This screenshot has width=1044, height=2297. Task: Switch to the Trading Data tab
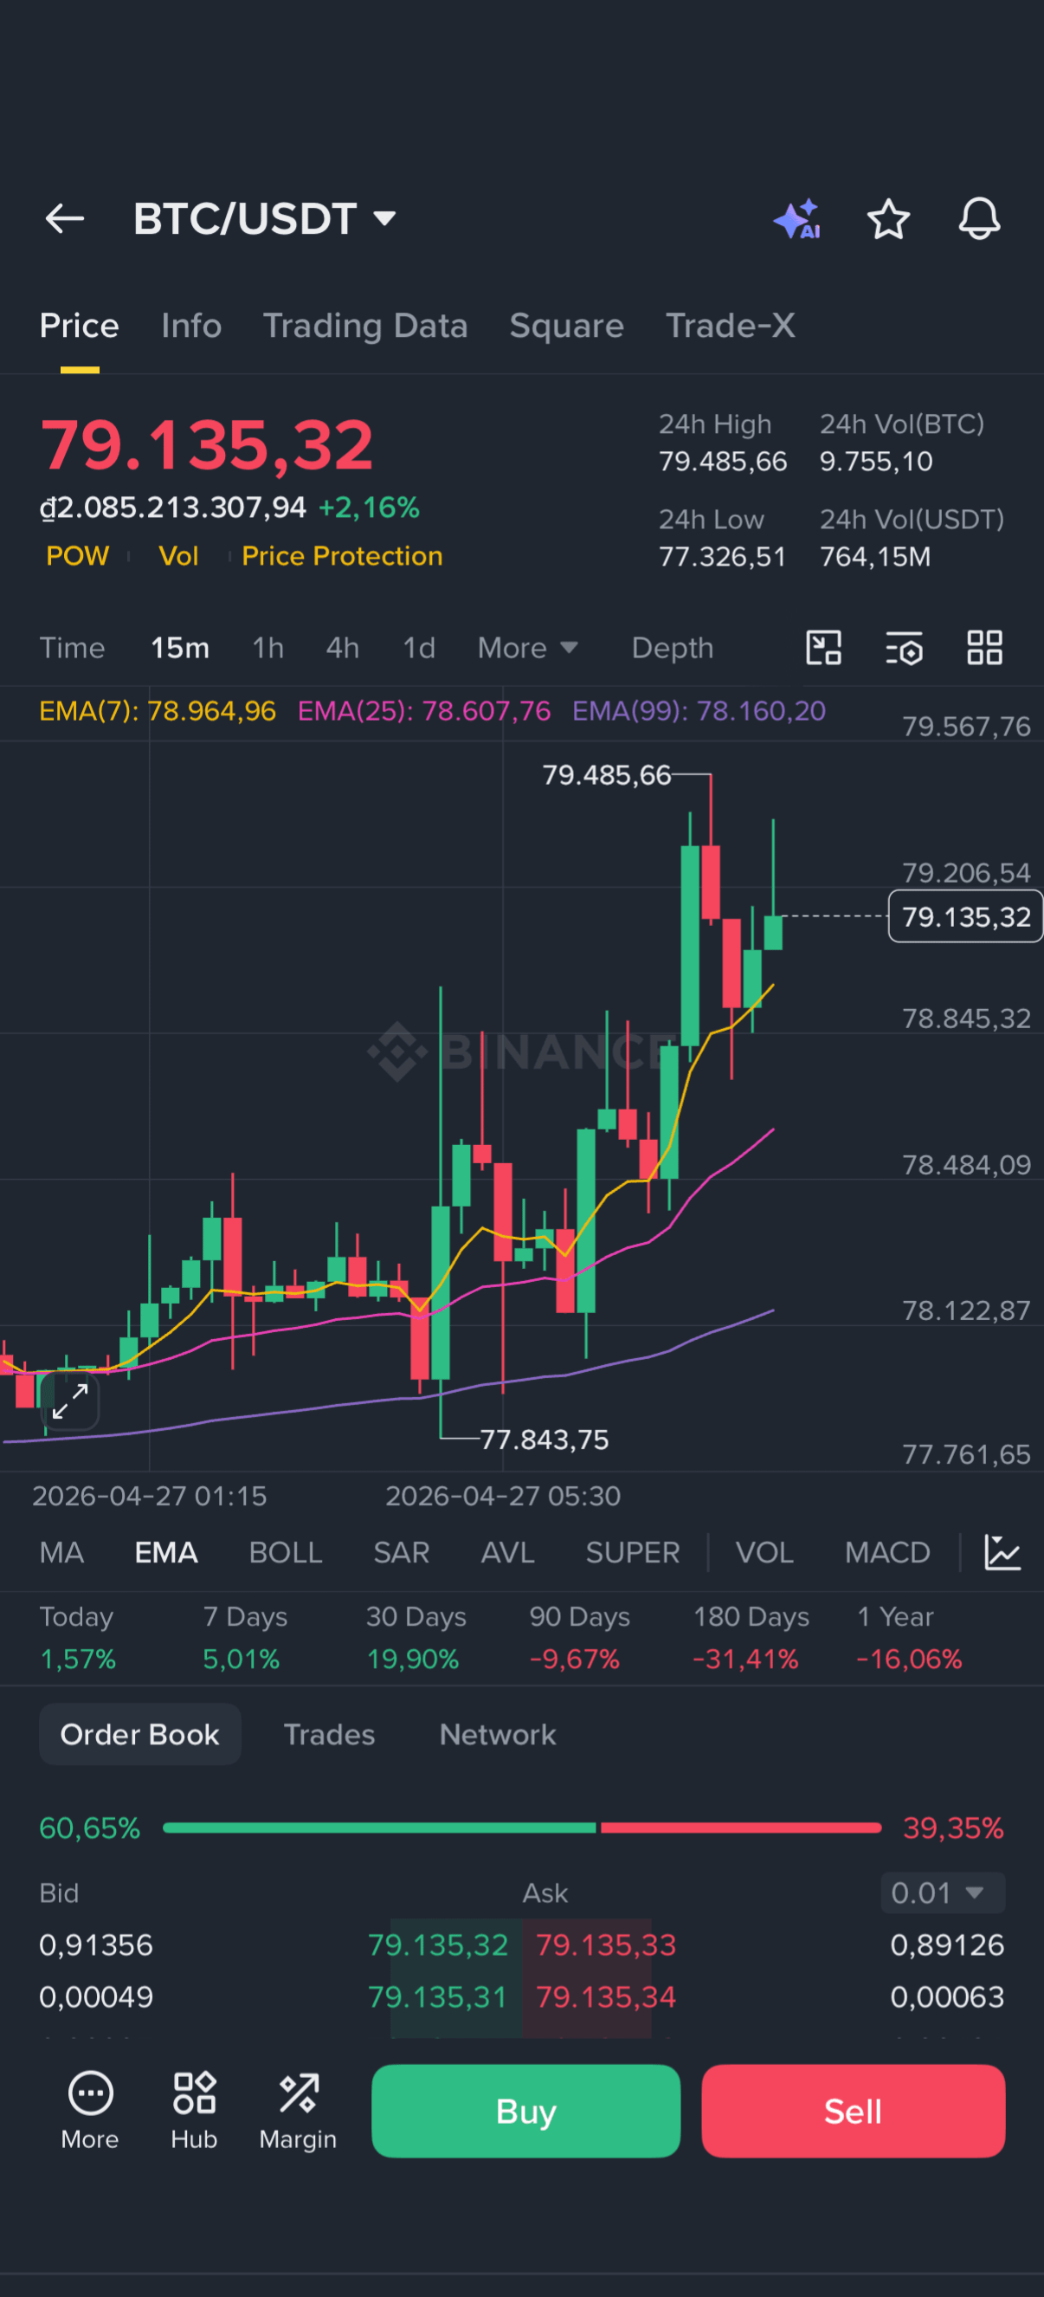click(x=364, y=326)
